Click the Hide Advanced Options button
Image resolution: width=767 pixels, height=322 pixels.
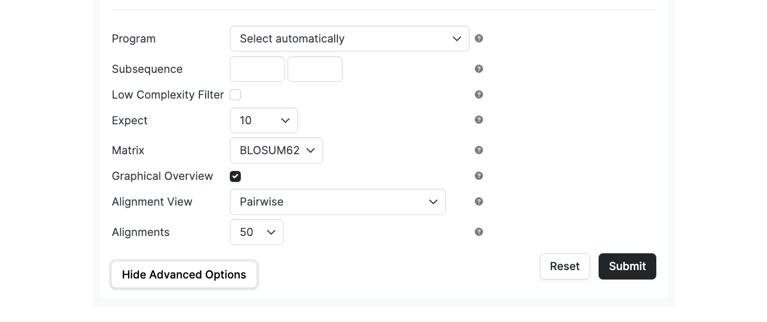click(184, 275)
